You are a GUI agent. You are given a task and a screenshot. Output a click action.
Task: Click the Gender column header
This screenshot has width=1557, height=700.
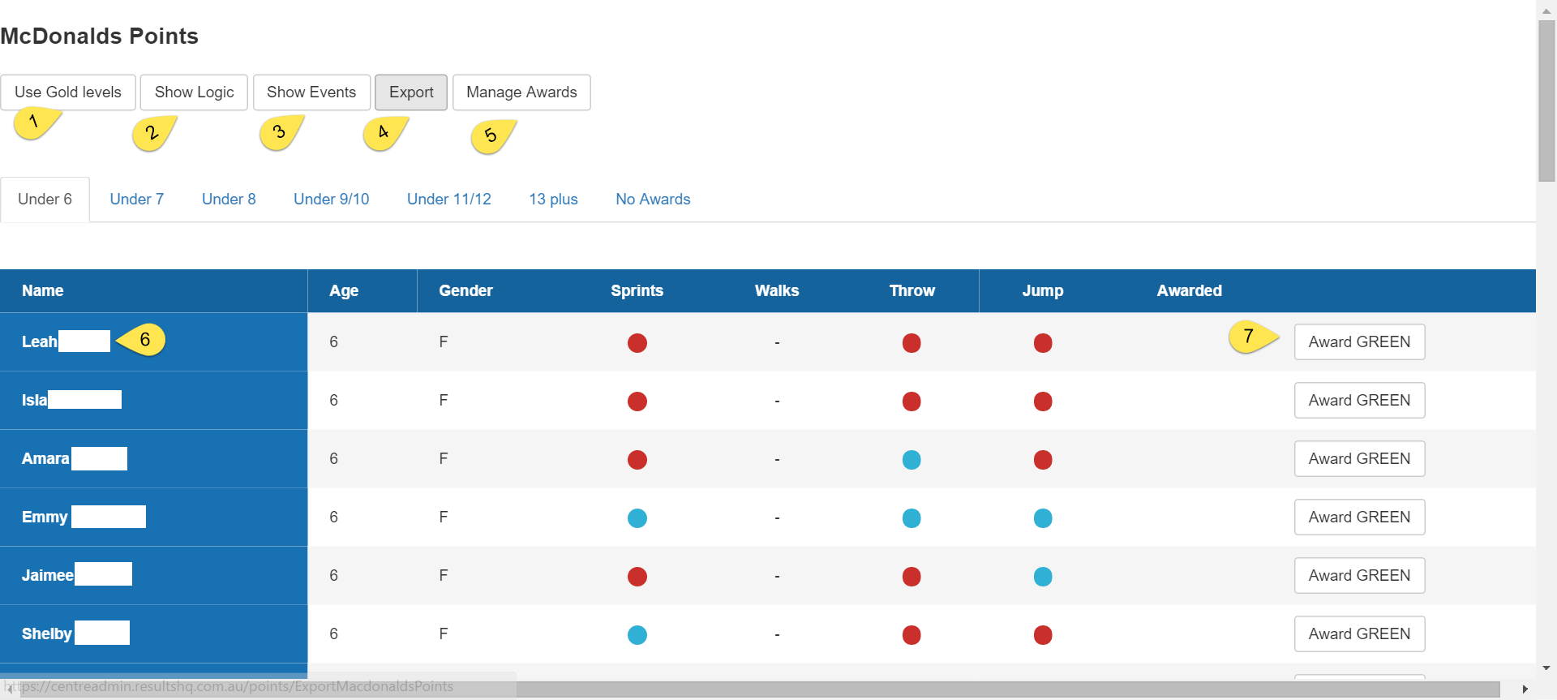[465, 291]
